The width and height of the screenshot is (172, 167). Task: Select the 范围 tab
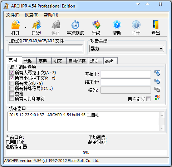tap(14, 60)
